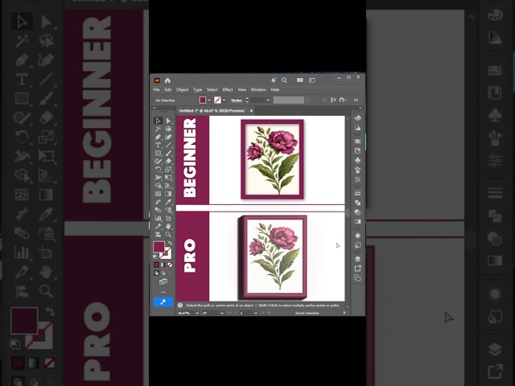
Task: Choose the Scale tool
Action: pyautogui.click(x=168, y=170)
